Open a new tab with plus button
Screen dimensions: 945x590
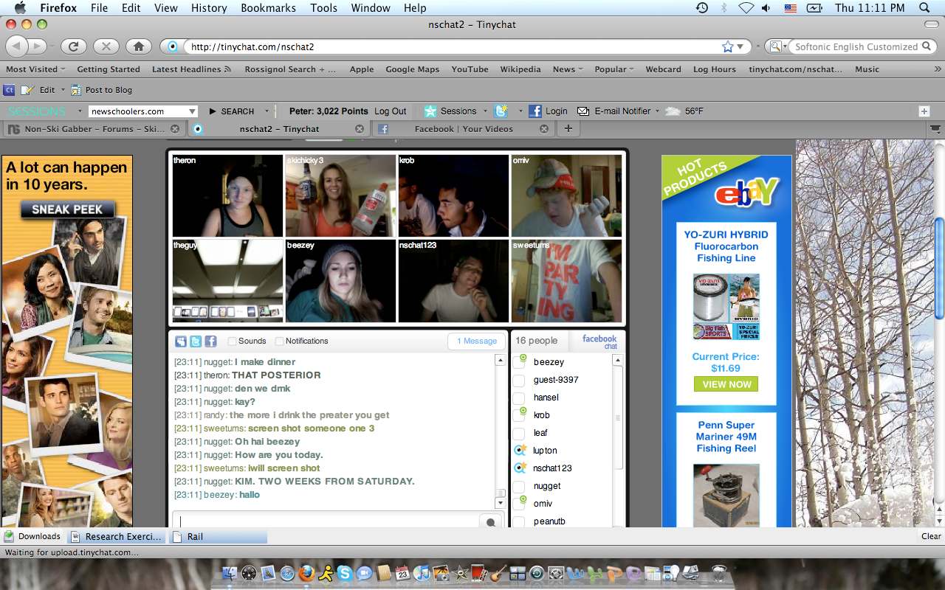coord(568,128)
